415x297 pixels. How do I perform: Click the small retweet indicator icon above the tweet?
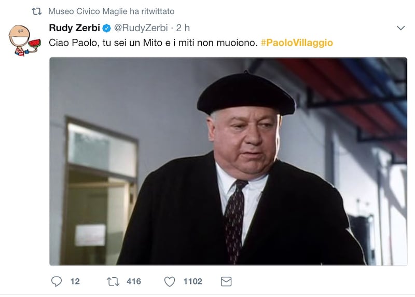pyautogui.click(x=37, y=11)
